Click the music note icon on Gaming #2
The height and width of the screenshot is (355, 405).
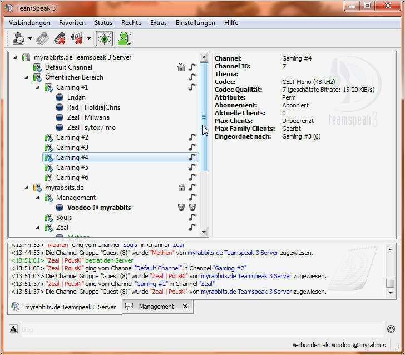click(192, 137)
